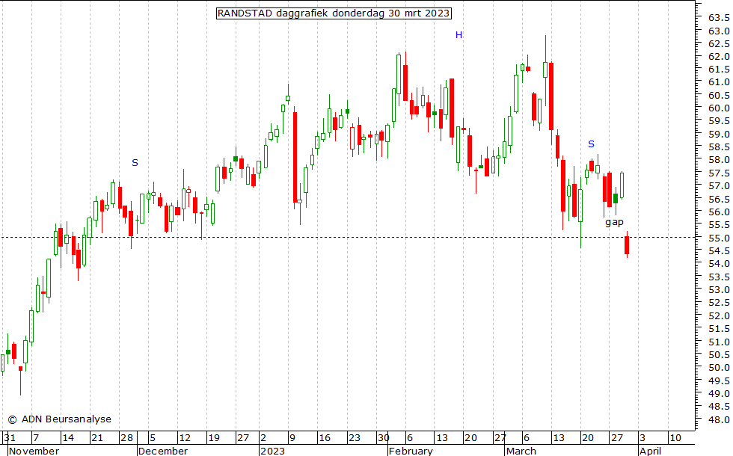This screenshot has height=456, width=733.
Task: Click the 48.0 price axis label
Action: (719, 419)
